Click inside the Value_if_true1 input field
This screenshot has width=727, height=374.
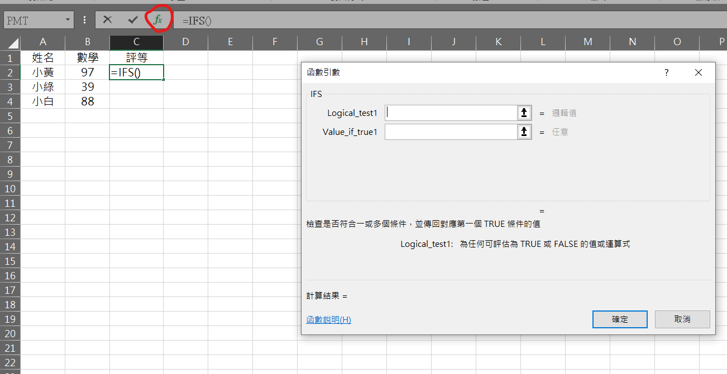451,132
